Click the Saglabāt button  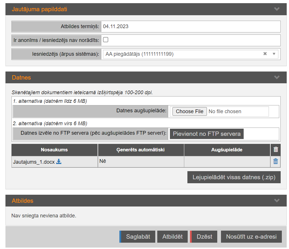pyautogui.click(x=138, y=237)
